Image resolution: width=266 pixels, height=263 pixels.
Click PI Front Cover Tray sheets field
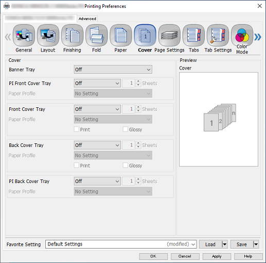point(129,83)
